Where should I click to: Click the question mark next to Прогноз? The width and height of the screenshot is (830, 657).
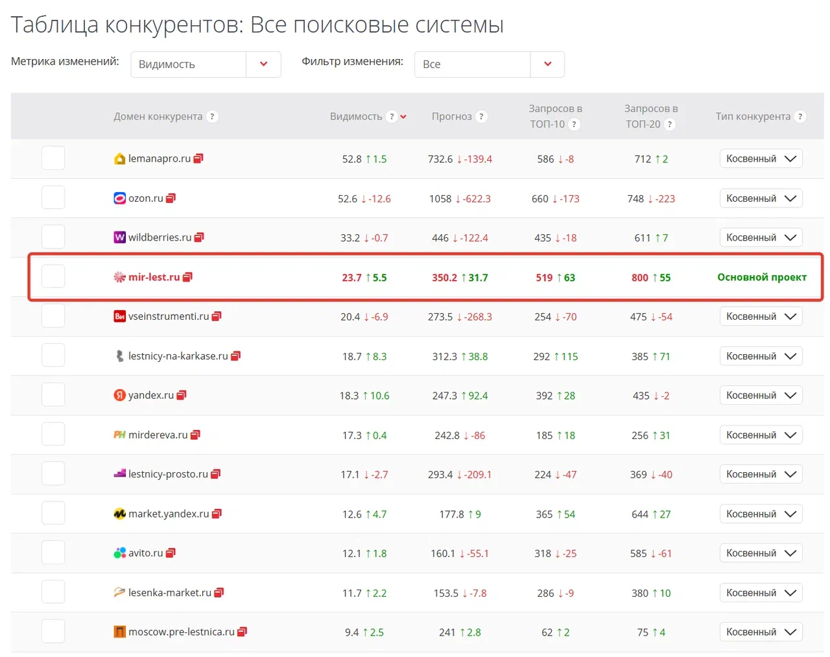[481, 117]
